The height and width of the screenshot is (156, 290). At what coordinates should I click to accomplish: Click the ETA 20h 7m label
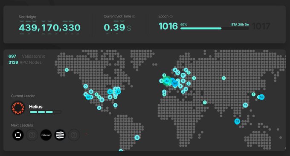click(240, 25)
